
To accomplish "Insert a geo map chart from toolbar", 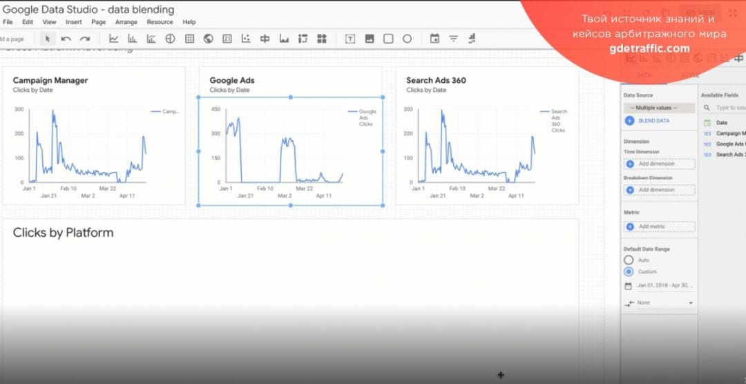I will pyautogui.click(x=208, y=39).
